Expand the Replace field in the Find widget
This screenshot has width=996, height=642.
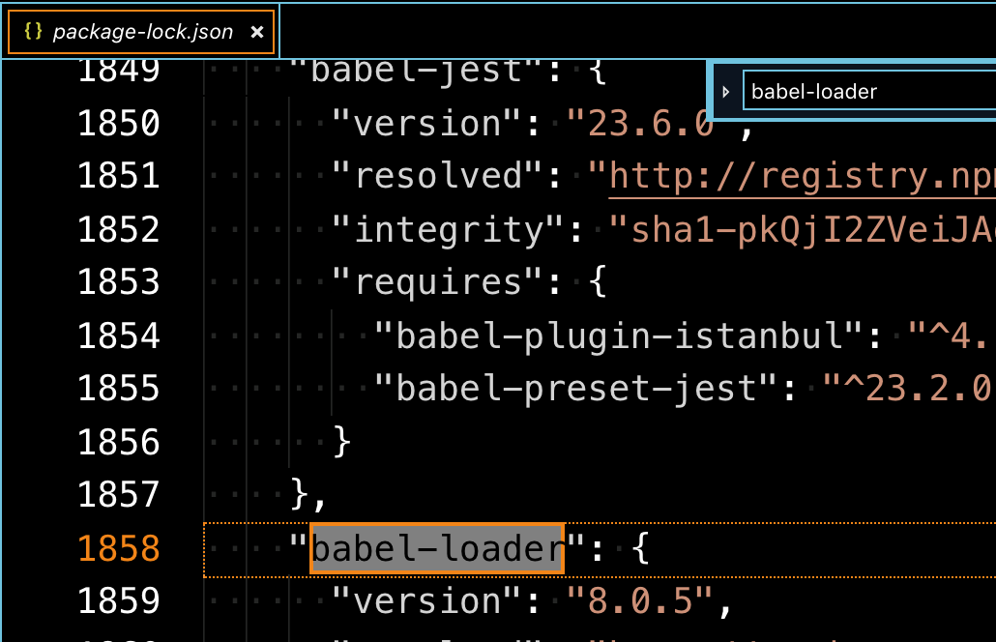[x=725, y=91]
